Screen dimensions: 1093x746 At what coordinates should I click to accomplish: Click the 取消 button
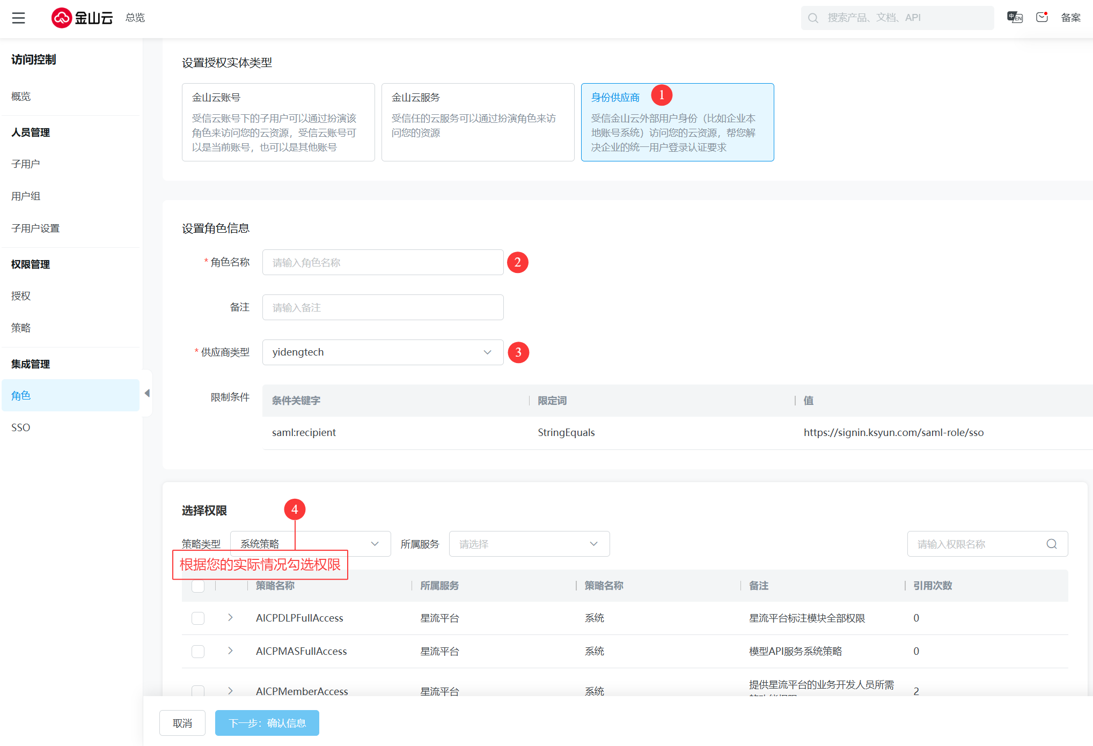point(182,723)
